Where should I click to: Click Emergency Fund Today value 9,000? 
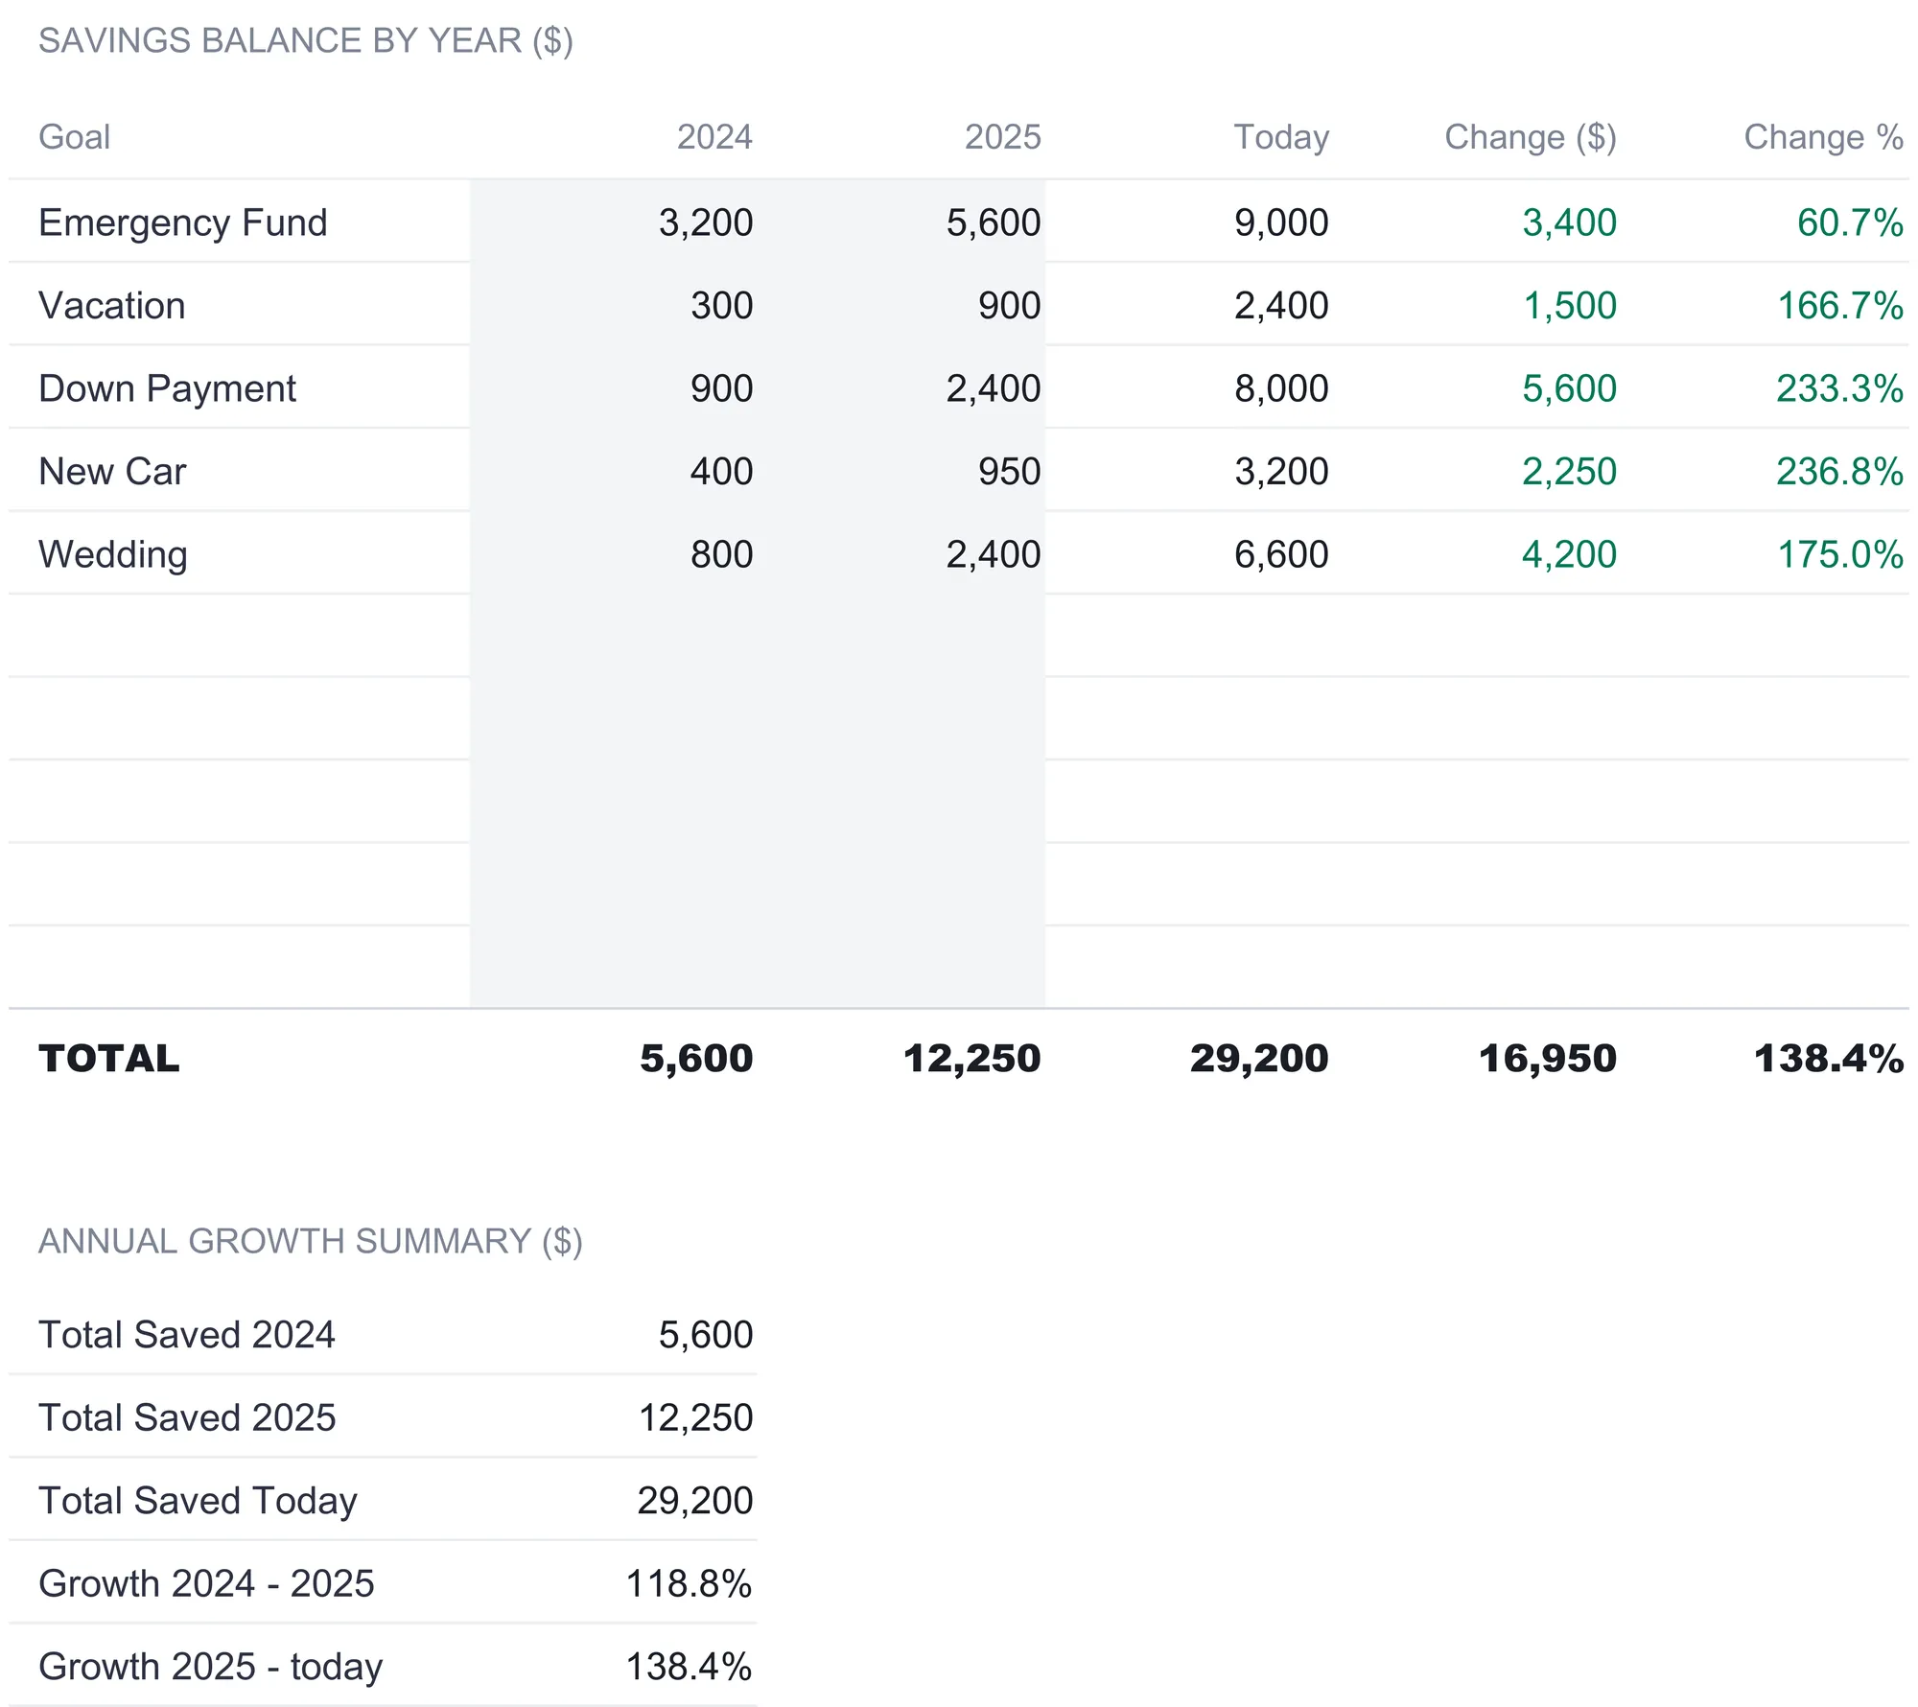[1281, 222]
